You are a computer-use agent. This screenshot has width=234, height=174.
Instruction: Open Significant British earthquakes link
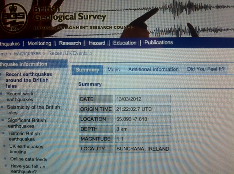[x=27, y=123]
